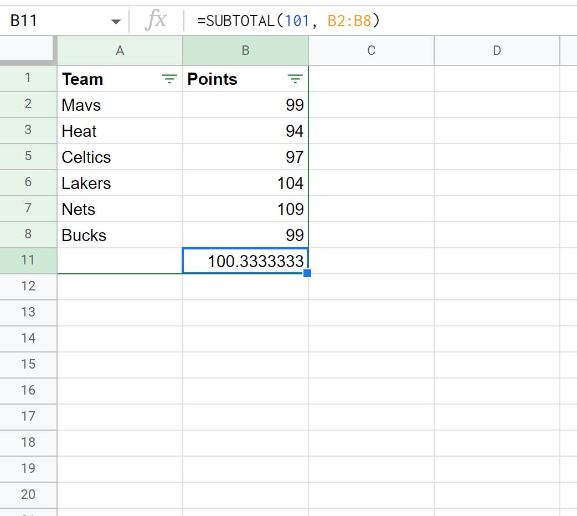This screenshot has width=577, height=516.
Task: Click the formula bar with SUBTOTAL formula
Action: 380,21
